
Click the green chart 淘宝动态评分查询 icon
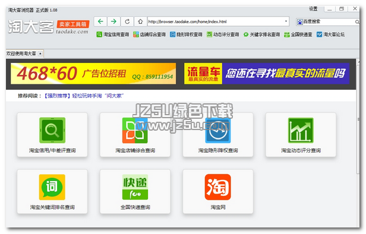click(301, 130)
